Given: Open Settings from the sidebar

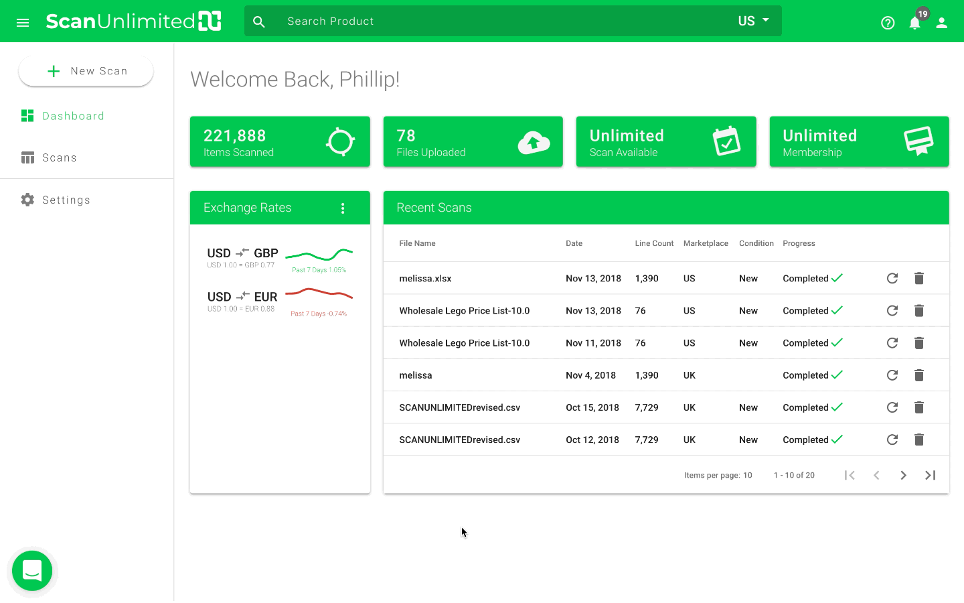Looking at the screenshot, I should [66, 200].
